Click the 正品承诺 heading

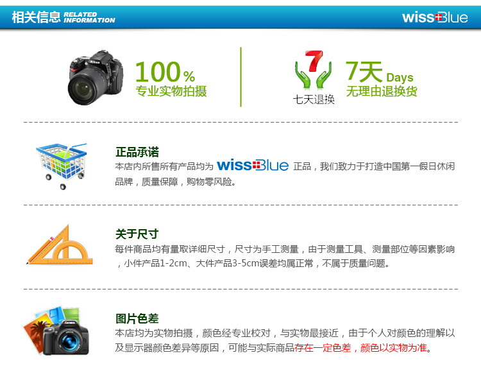137,152
